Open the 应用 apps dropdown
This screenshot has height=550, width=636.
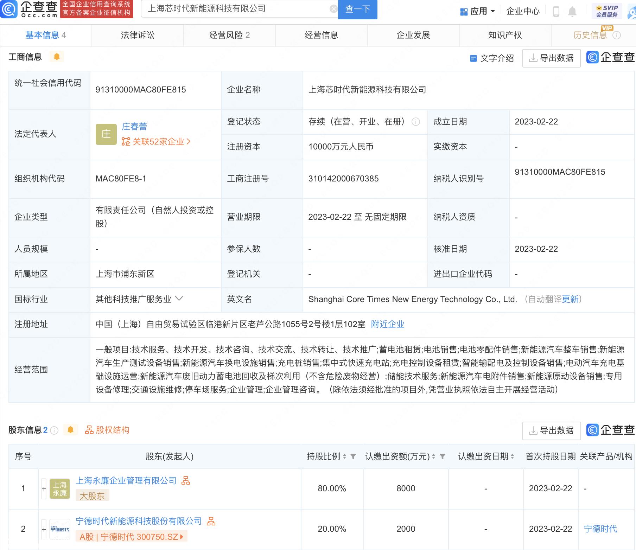477,12
